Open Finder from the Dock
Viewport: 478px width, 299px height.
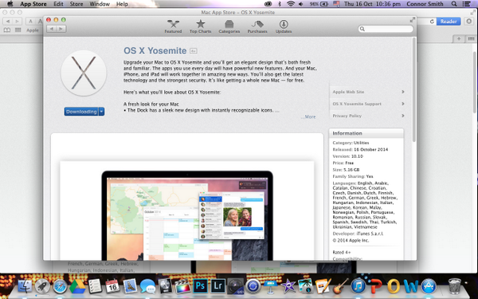pos(25,287)
